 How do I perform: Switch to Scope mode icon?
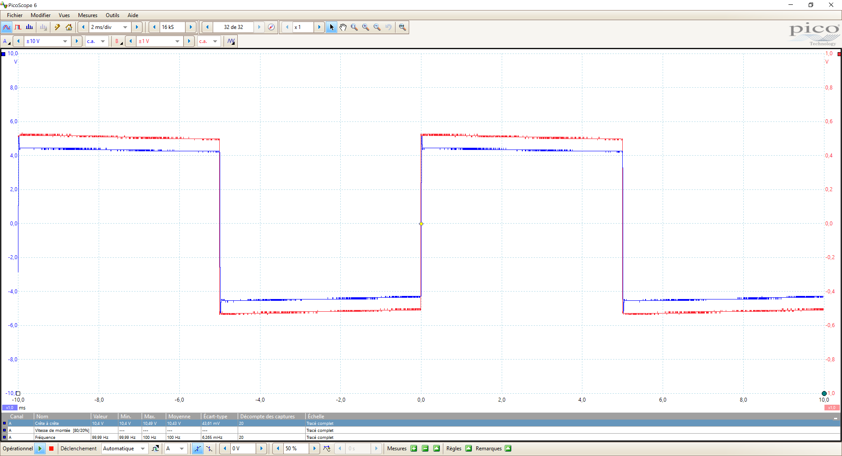pos(7,27)
